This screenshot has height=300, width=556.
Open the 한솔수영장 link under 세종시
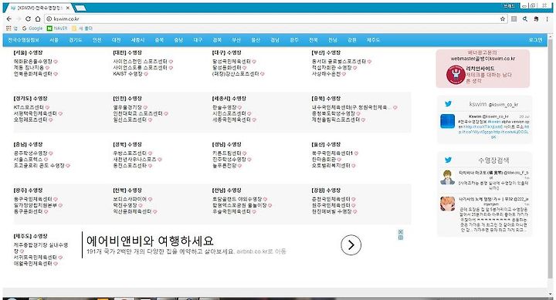224,107
